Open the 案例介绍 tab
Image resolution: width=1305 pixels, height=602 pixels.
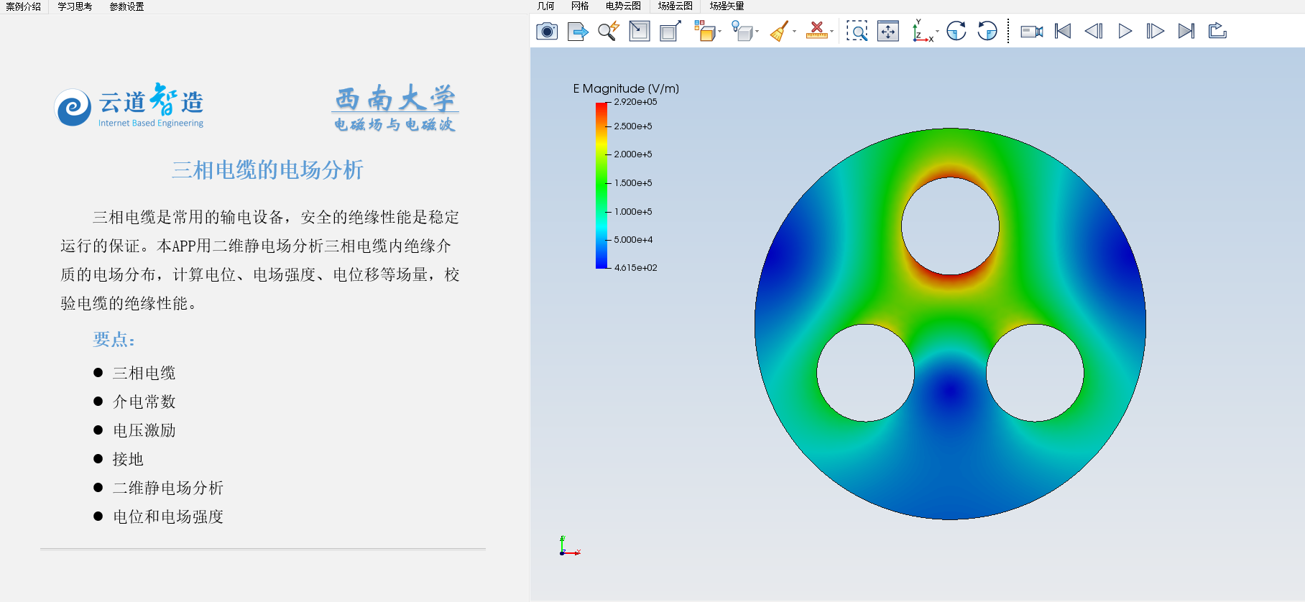[x=24, y=6]
